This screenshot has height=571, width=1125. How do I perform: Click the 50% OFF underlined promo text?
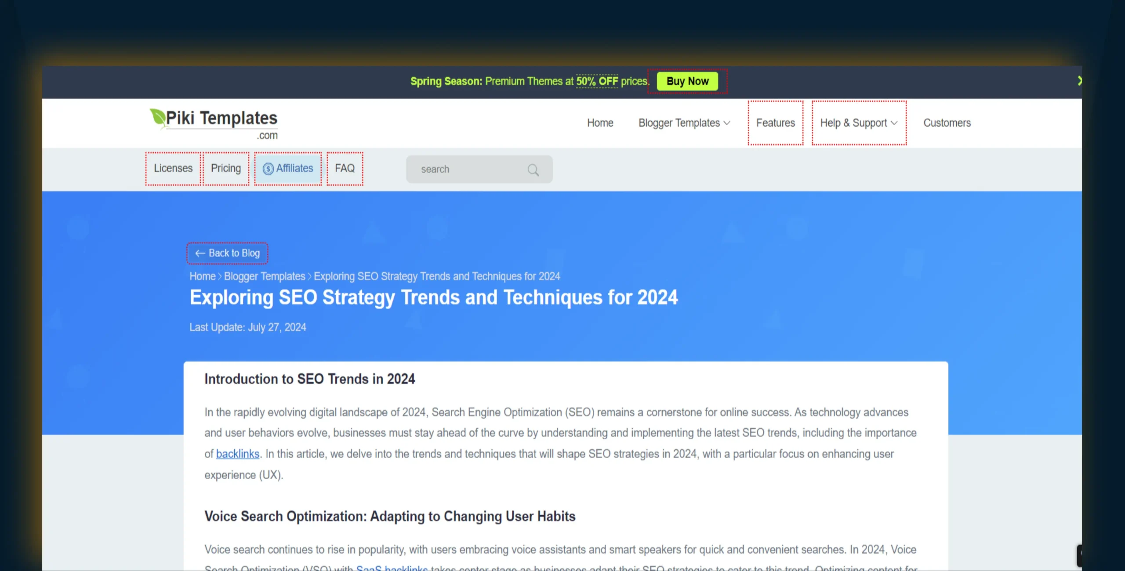597,81
